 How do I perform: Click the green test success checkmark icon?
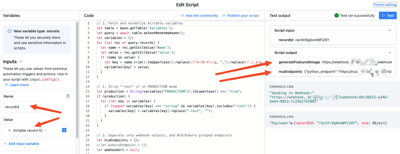[336, 16]
